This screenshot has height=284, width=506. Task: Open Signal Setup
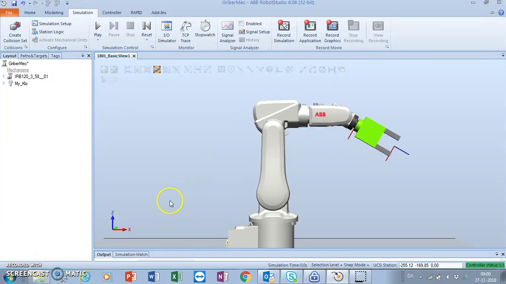pyautogui.click(x=254, y=32)
